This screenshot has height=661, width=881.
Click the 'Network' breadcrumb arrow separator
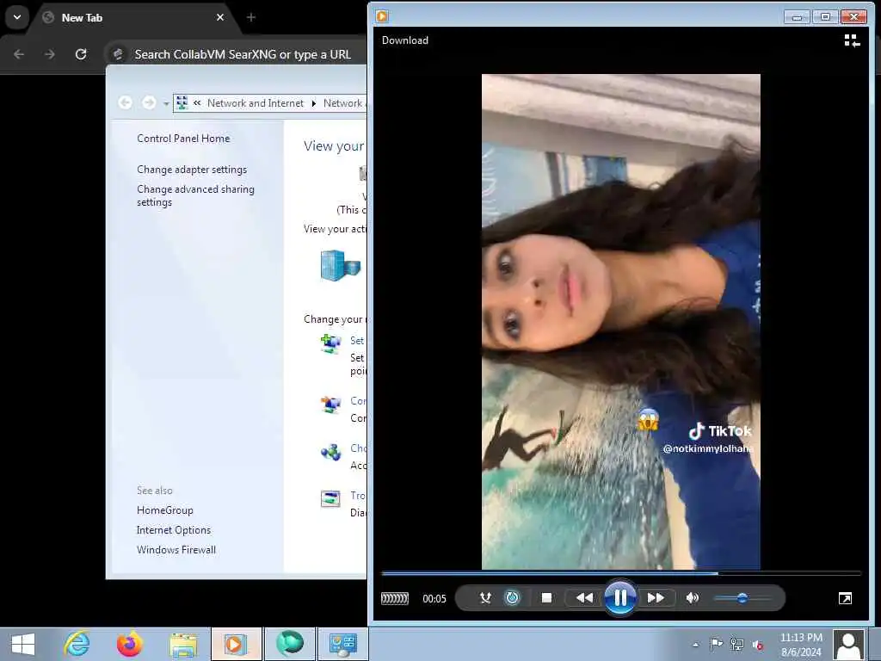click(313, 103)
